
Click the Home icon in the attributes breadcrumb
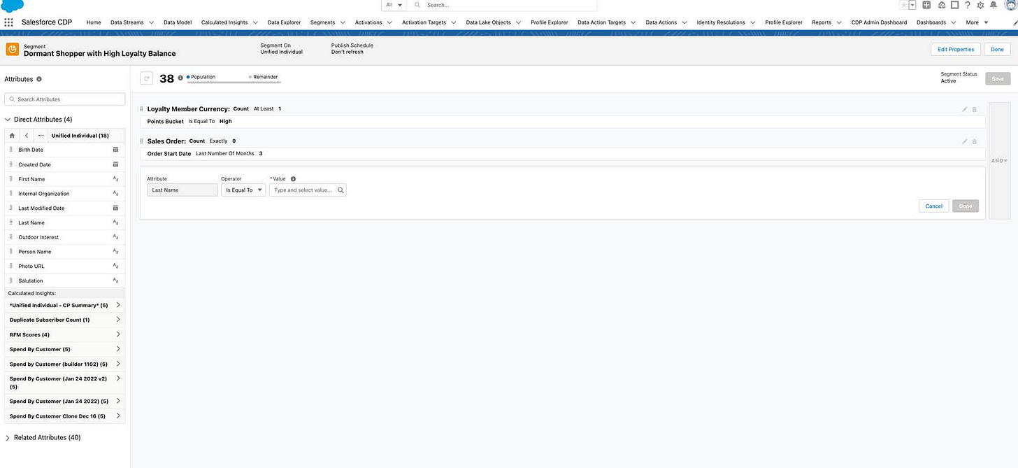pyautogui.click(x=10, y=135)
